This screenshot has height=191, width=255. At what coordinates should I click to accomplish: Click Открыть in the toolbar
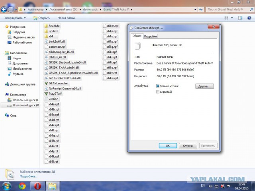pos(42,18)
